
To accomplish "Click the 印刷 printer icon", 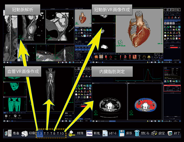I will 25,133.
